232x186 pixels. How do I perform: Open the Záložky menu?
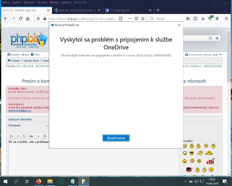54,2
